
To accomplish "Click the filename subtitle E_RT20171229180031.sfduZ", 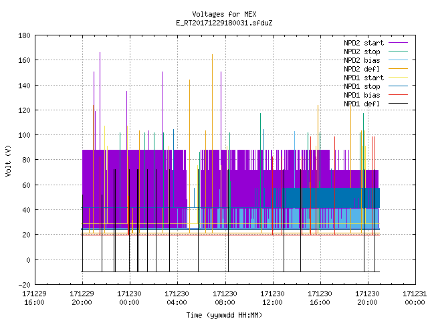I will click(224, 23).
